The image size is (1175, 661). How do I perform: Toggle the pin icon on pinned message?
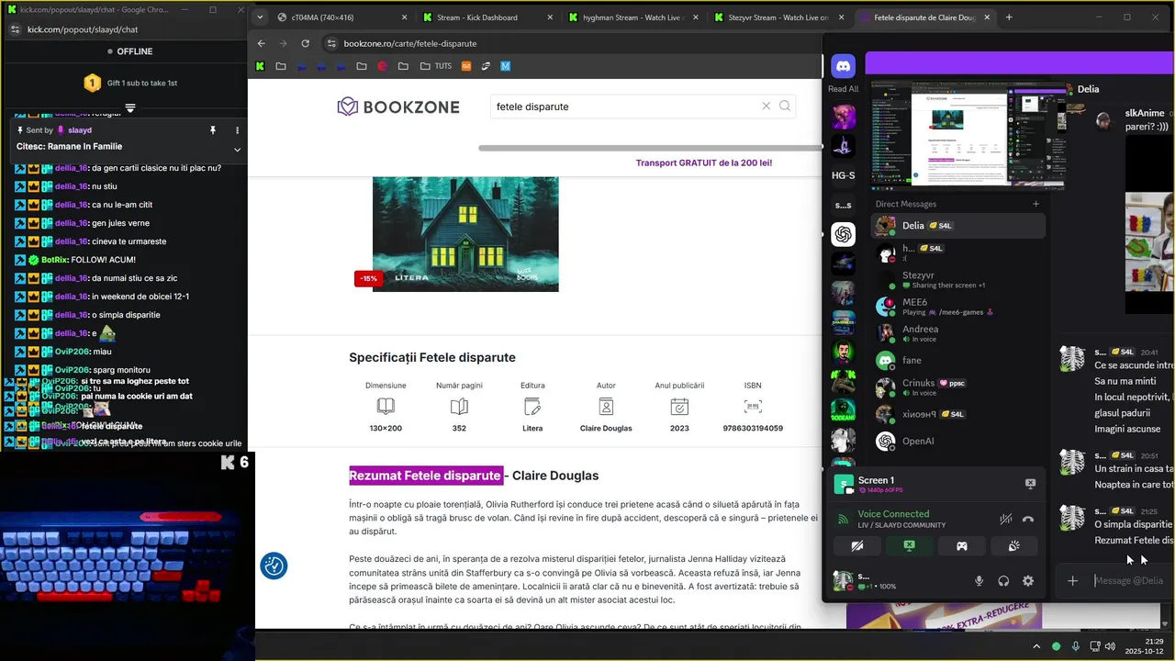[213, 130]
